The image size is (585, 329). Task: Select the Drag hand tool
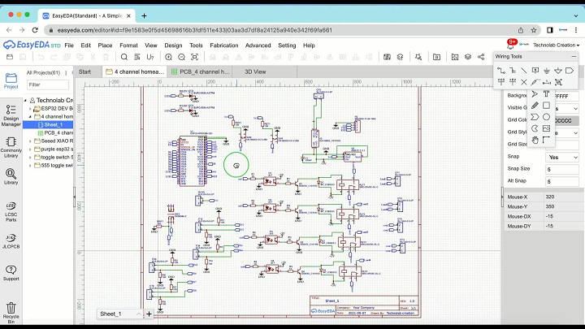point(535,141)
